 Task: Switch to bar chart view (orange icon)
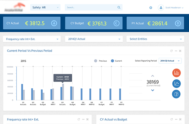(177, 73)
